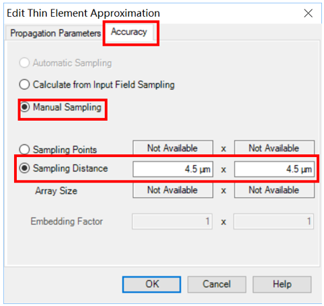Open Help for this dialog
The height and width of the screenshot is (306, 324).
(x=282, y=285)
